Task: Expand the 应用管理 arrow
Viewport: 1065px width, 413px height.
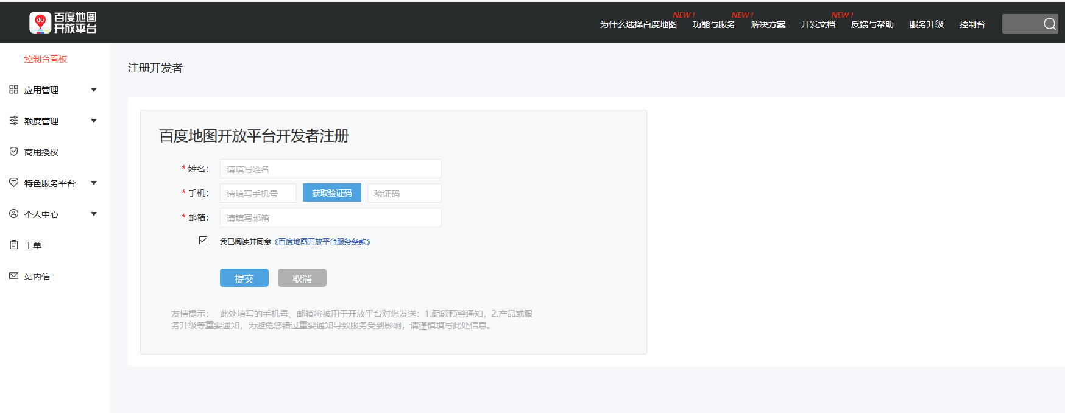Action: (94, 90)
